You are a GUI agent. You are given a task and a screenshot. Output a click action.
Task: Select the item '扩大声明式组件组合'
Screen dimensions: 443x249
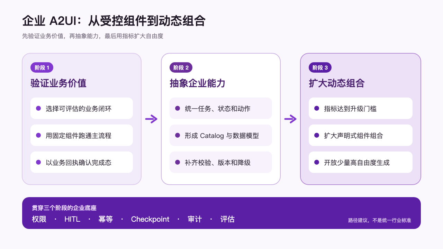(361, 135)
